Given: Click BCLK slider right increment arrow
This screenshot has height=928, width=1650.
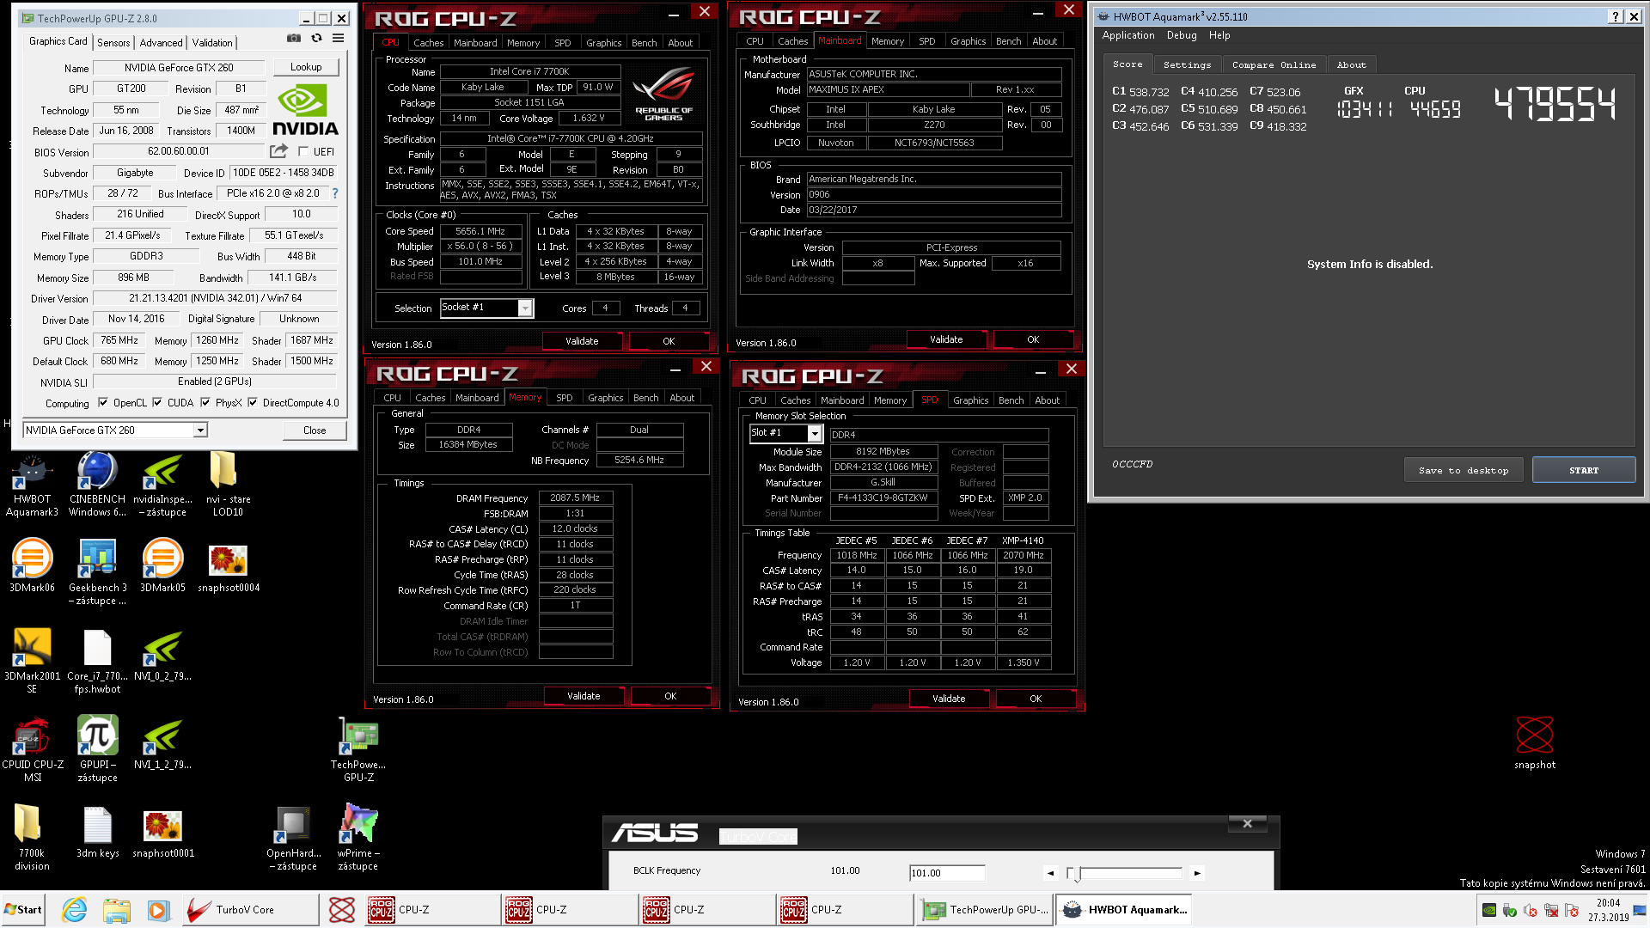Looking at the screenshot, I should 1197,873.
